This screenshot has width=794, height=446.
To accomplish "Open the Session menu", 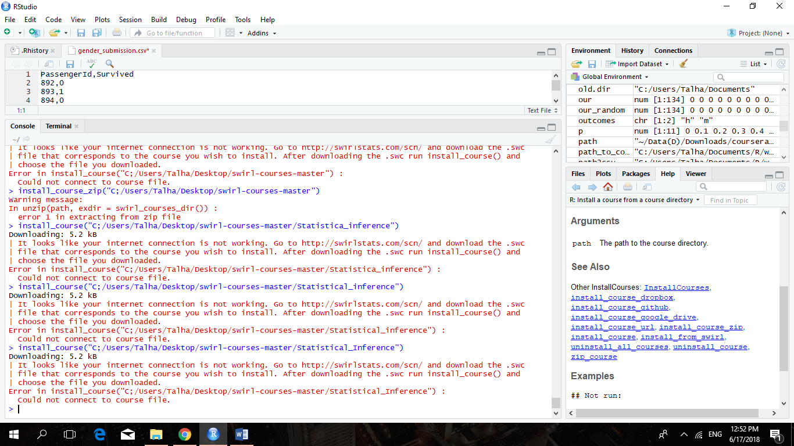I will pyautogui.click(x=130, y=19).
